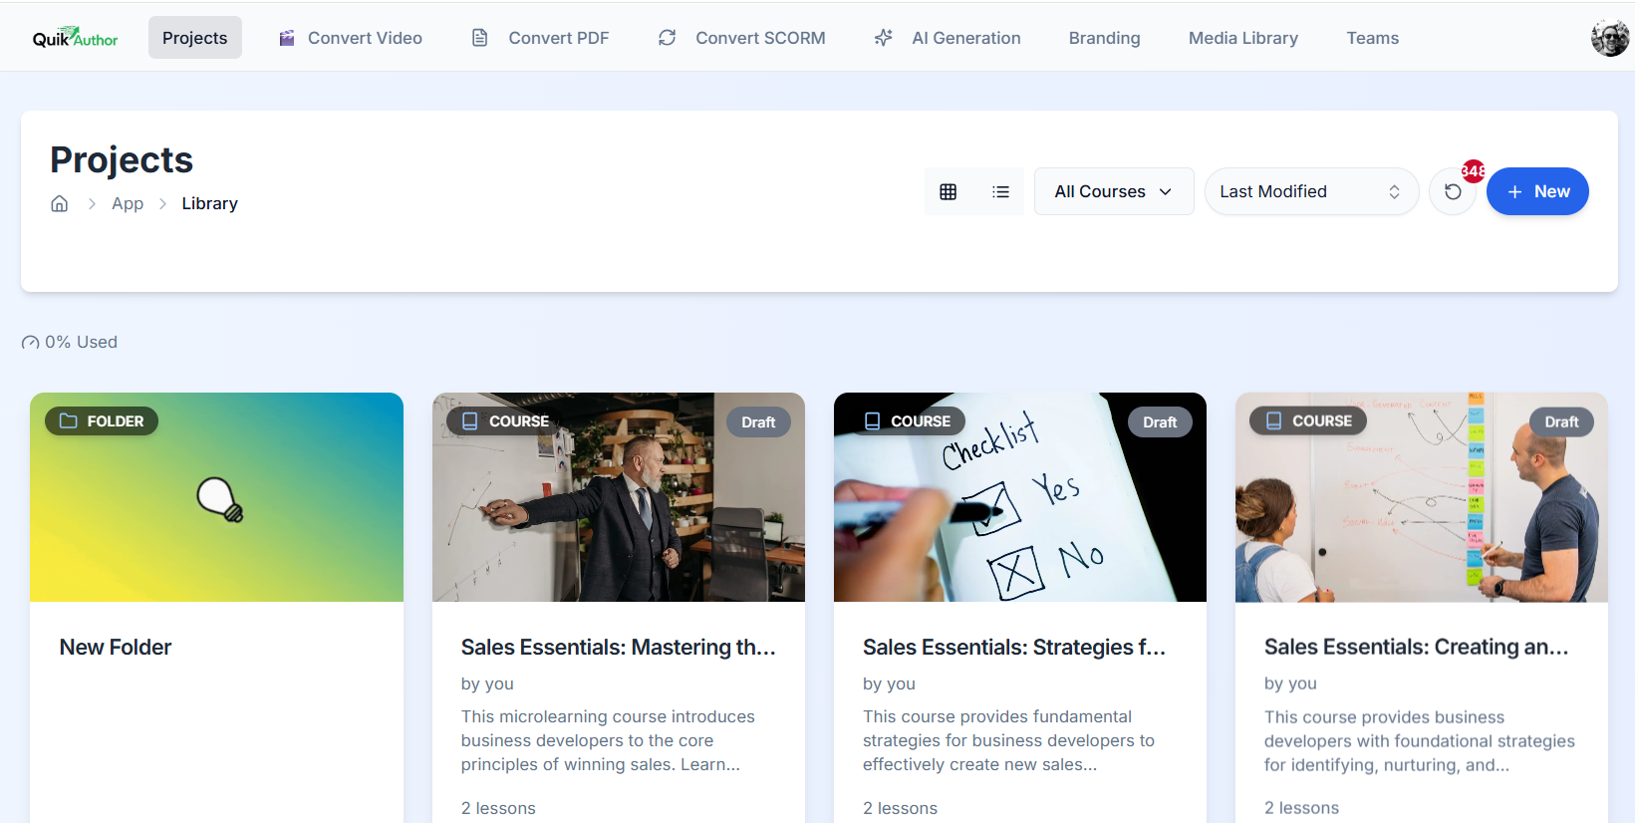Screen dimensions: 1635x823
Task: Open the AI Generation menu item
Action: click(x=948, y=38)
